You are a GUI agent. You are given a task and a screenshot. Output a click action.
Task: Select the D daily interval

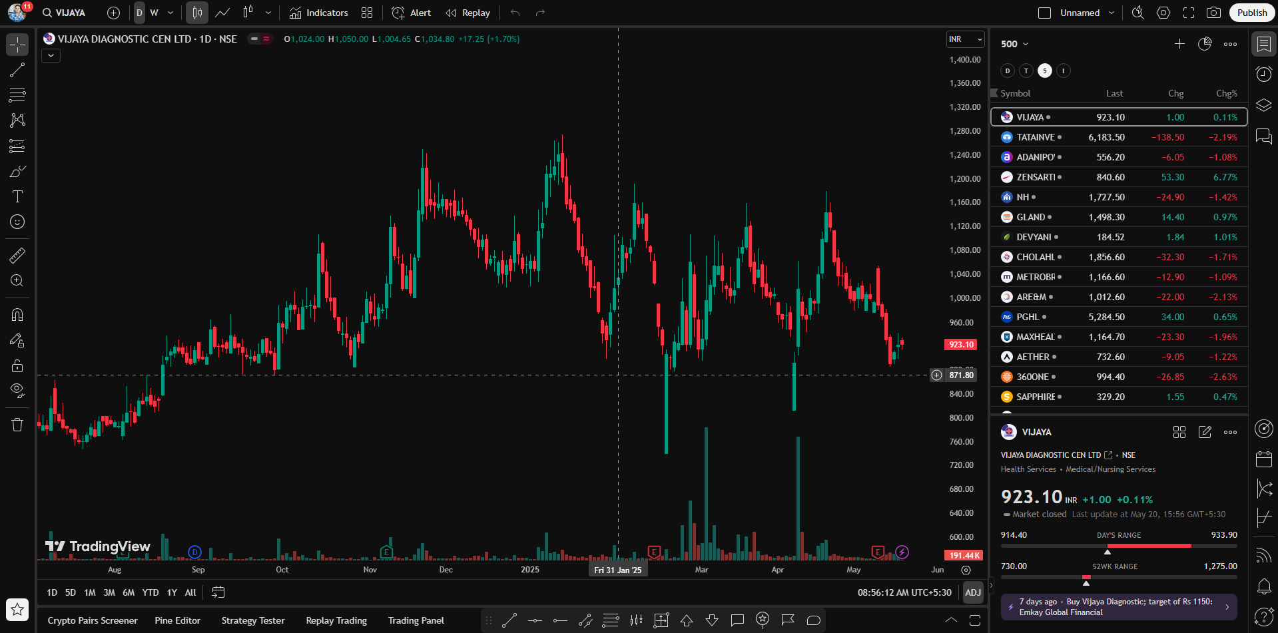pos(139,13)
